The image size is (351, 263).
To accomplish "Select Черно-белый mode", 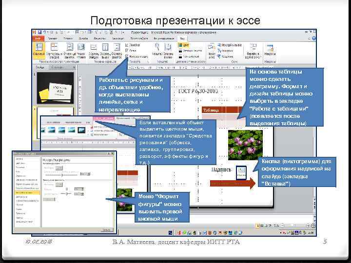I will [x=189, y=56].
